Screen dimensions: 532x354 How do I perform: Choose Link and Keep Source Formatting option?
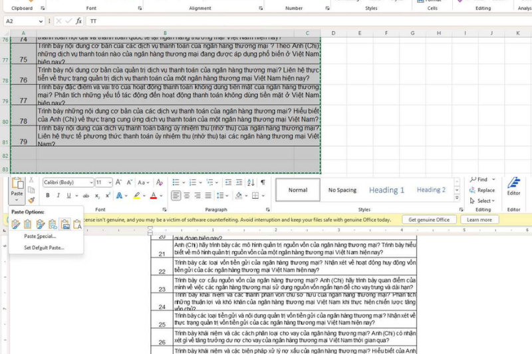[x=41, y=224]
